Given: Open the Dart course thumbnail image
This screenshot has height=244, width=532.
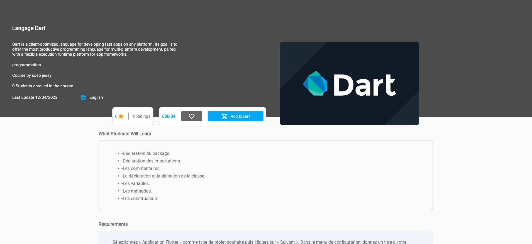Looking at the screenshot, I should tap(349, 83).
